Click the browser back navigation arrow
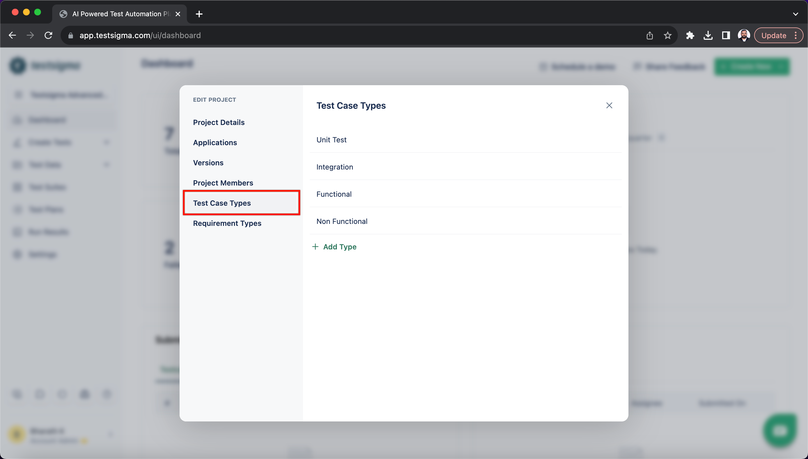The image size is (808, 459). click(12, 35)
